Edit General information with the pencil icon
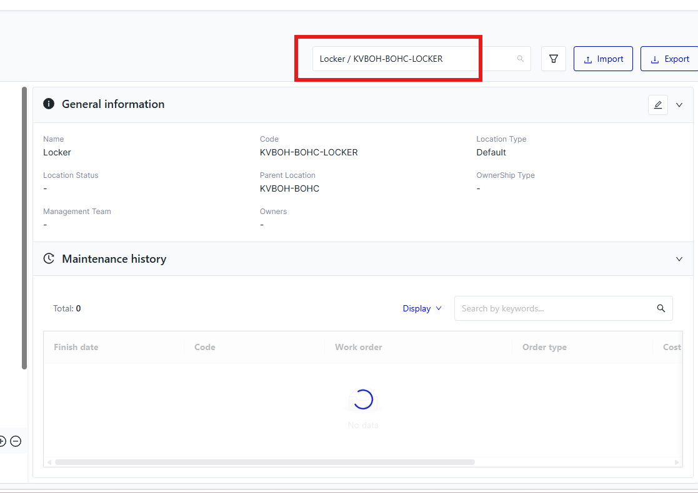Image resolution: width=698 pixels, height=493 pixels. 658,105
